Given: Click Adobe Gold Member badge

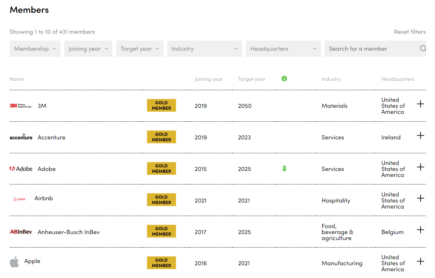Looking at the screenshot, I should (x=162, y=168).
